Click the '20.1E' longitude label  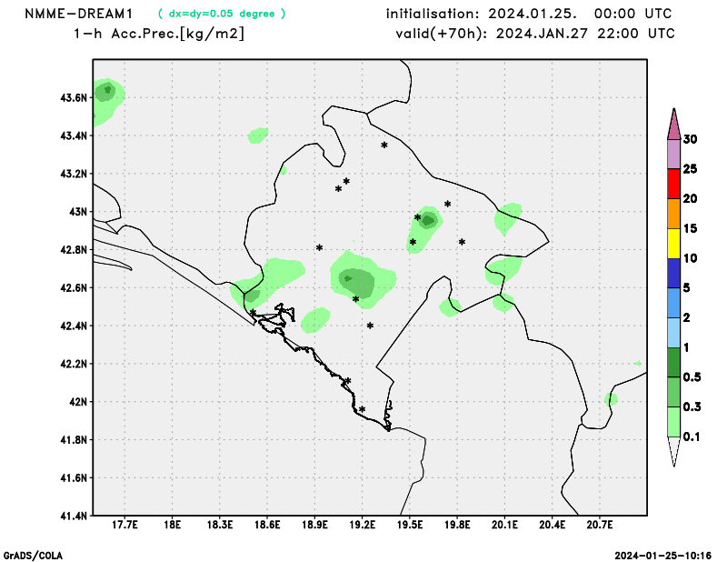click(504, 525)
